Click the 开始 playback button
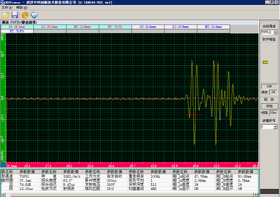Screen dimensions: 280x197 (269, 106)
